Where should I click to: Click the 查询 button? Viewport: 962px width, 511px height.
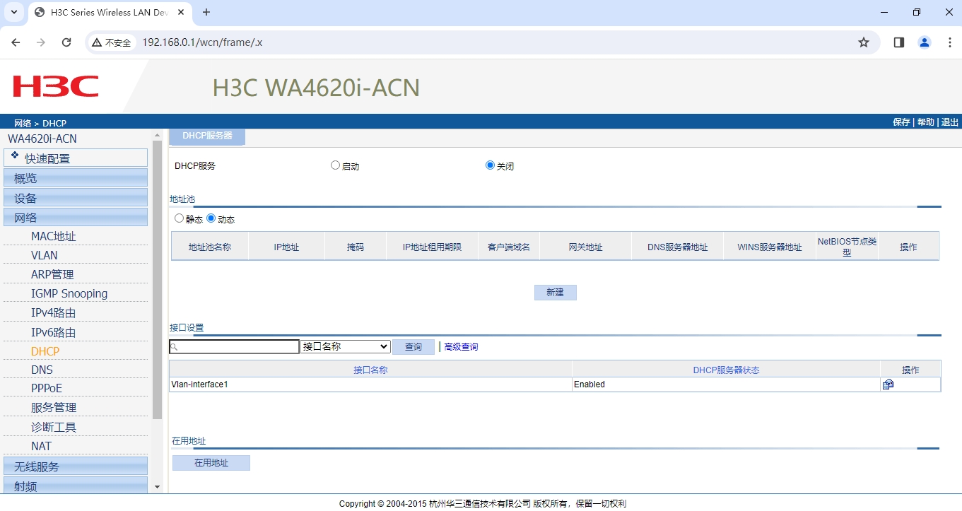coord(413,347)
